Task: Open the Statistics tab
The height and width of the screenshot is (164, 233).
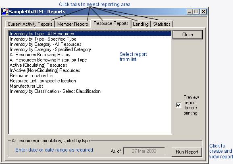Action: pyautogui.click(x=162, y=24)
